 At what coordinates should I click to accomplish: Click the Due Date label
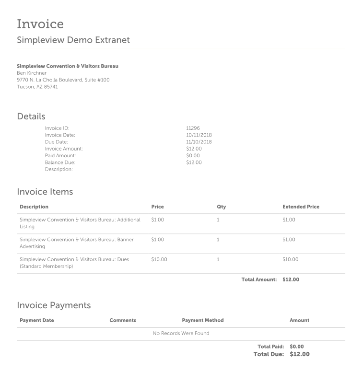(57, 142)
